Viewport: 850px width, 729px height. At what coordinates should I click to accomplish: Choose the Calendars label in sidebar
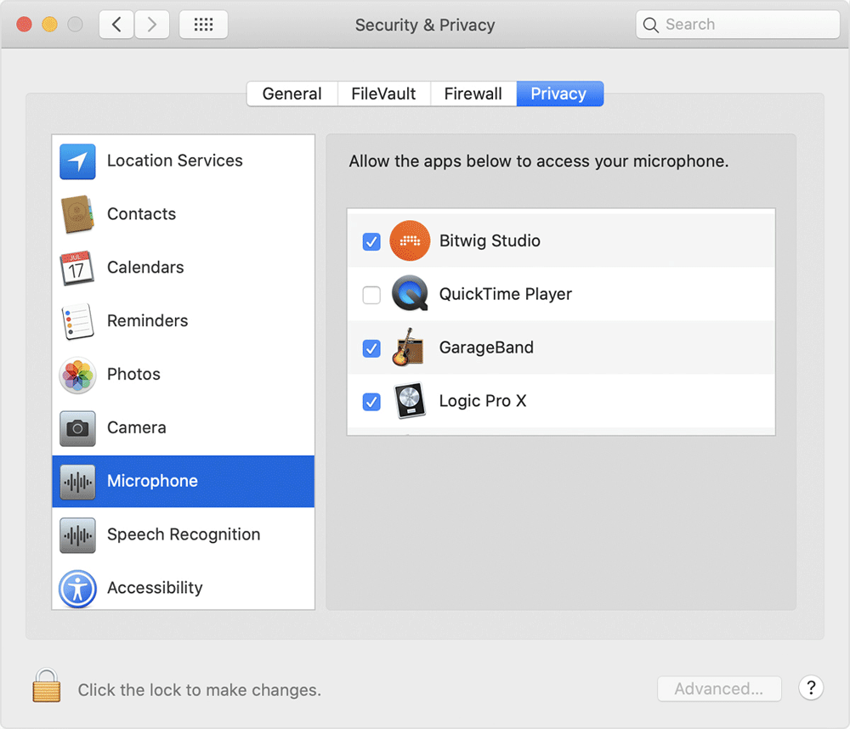[145, 267]
